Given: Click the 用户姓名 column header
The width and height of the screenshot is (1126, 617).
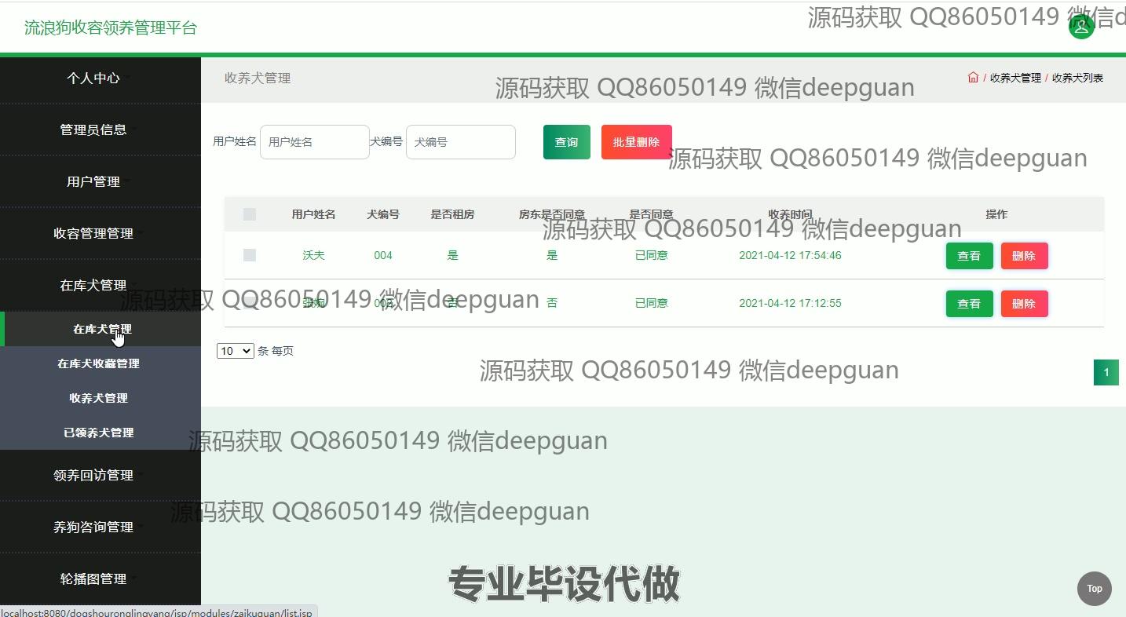Looking at the screenshot, I should pos(313,214).
